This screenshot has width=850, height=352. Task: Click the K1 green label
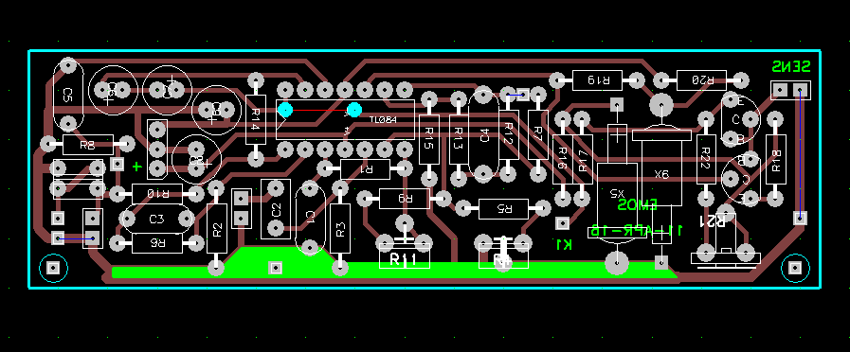tap(564, 245)
